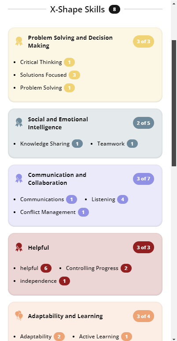Select the 2 of 5 badge

click(x=144, y=123)
